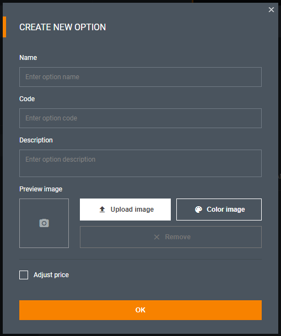Click the Name field label
This screenshot has height=336, width=281.
click(28, 58)
